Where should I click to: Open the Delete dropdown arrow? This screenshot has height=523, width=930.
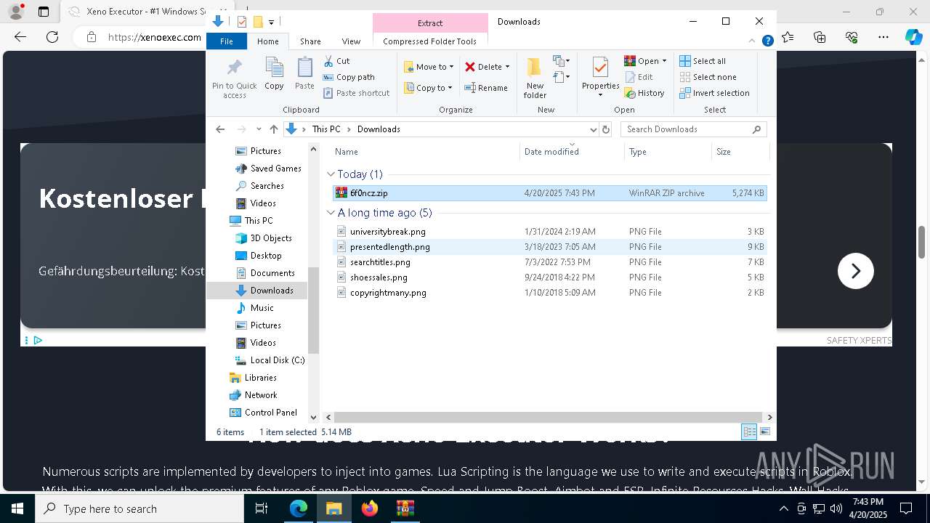pyautogui.click(x=507, y=67)
